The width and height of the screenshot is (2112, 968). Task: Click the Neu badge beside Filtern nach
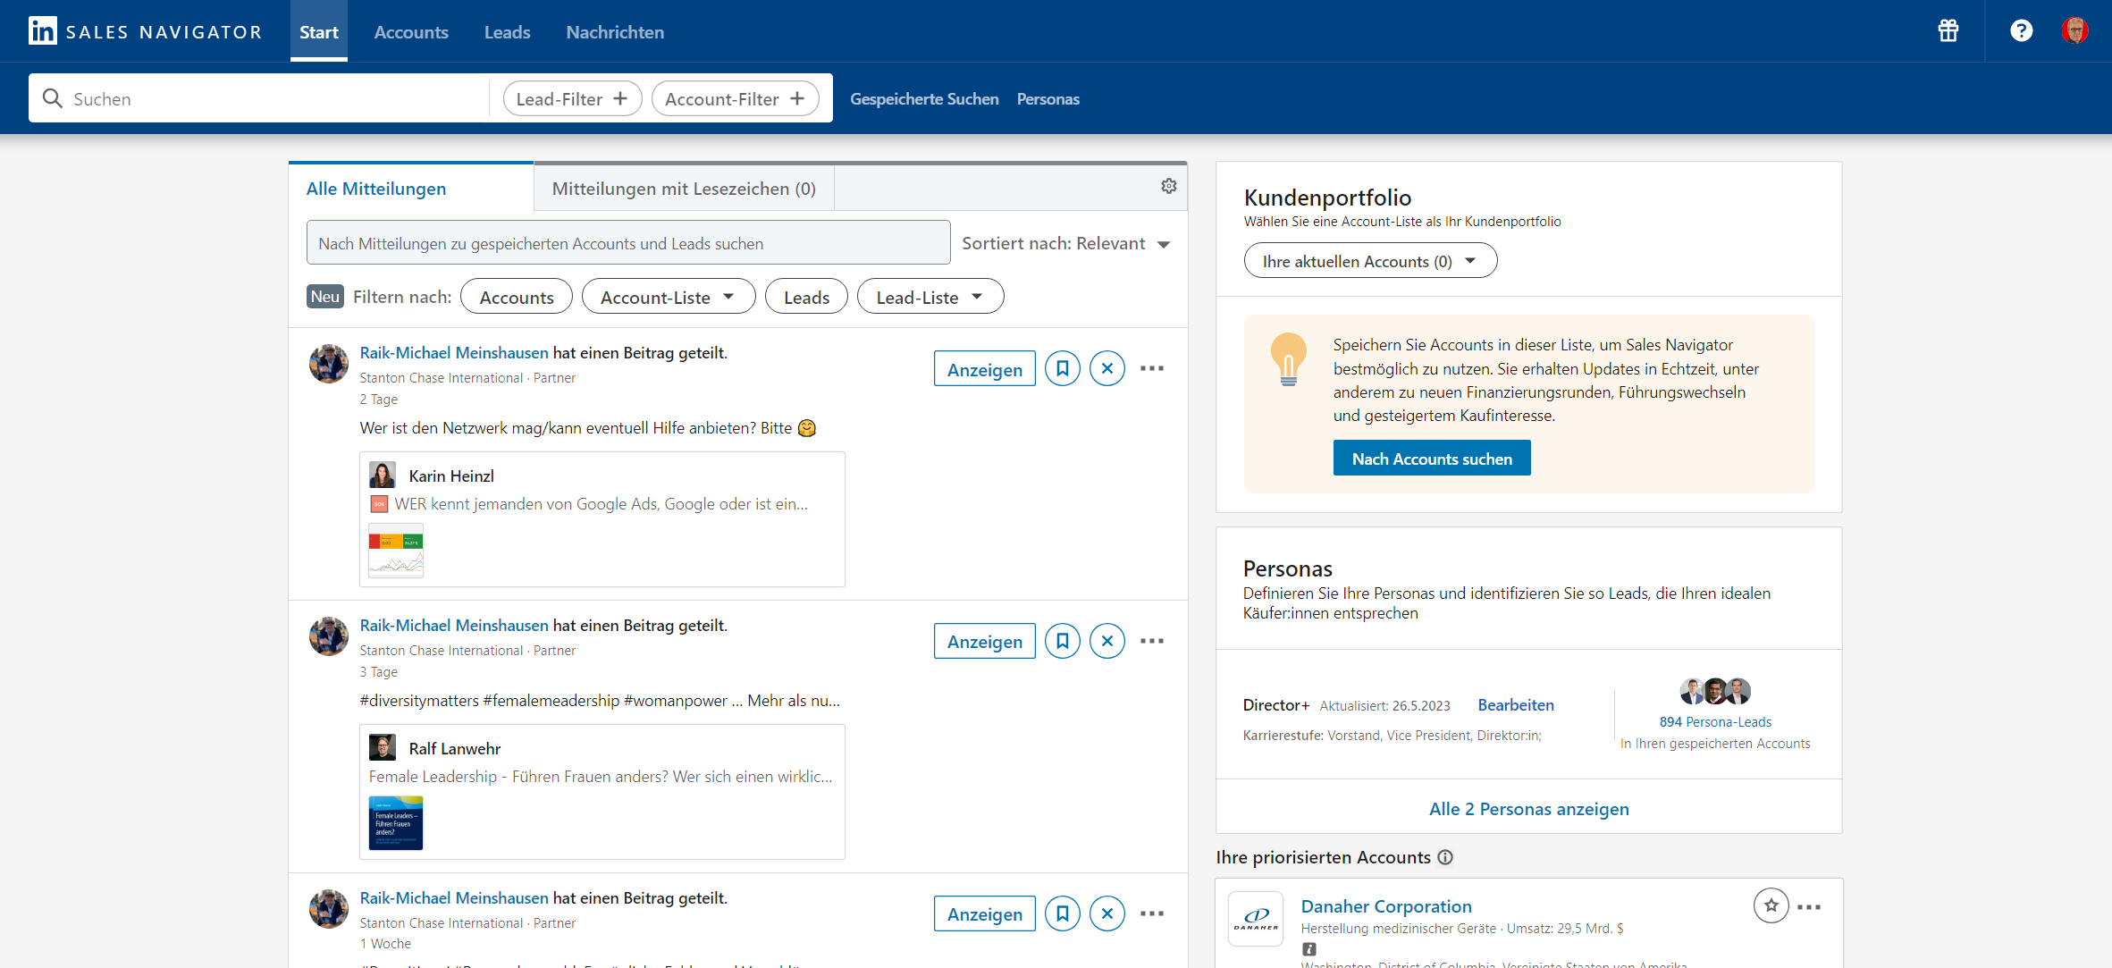pos(325,297)
